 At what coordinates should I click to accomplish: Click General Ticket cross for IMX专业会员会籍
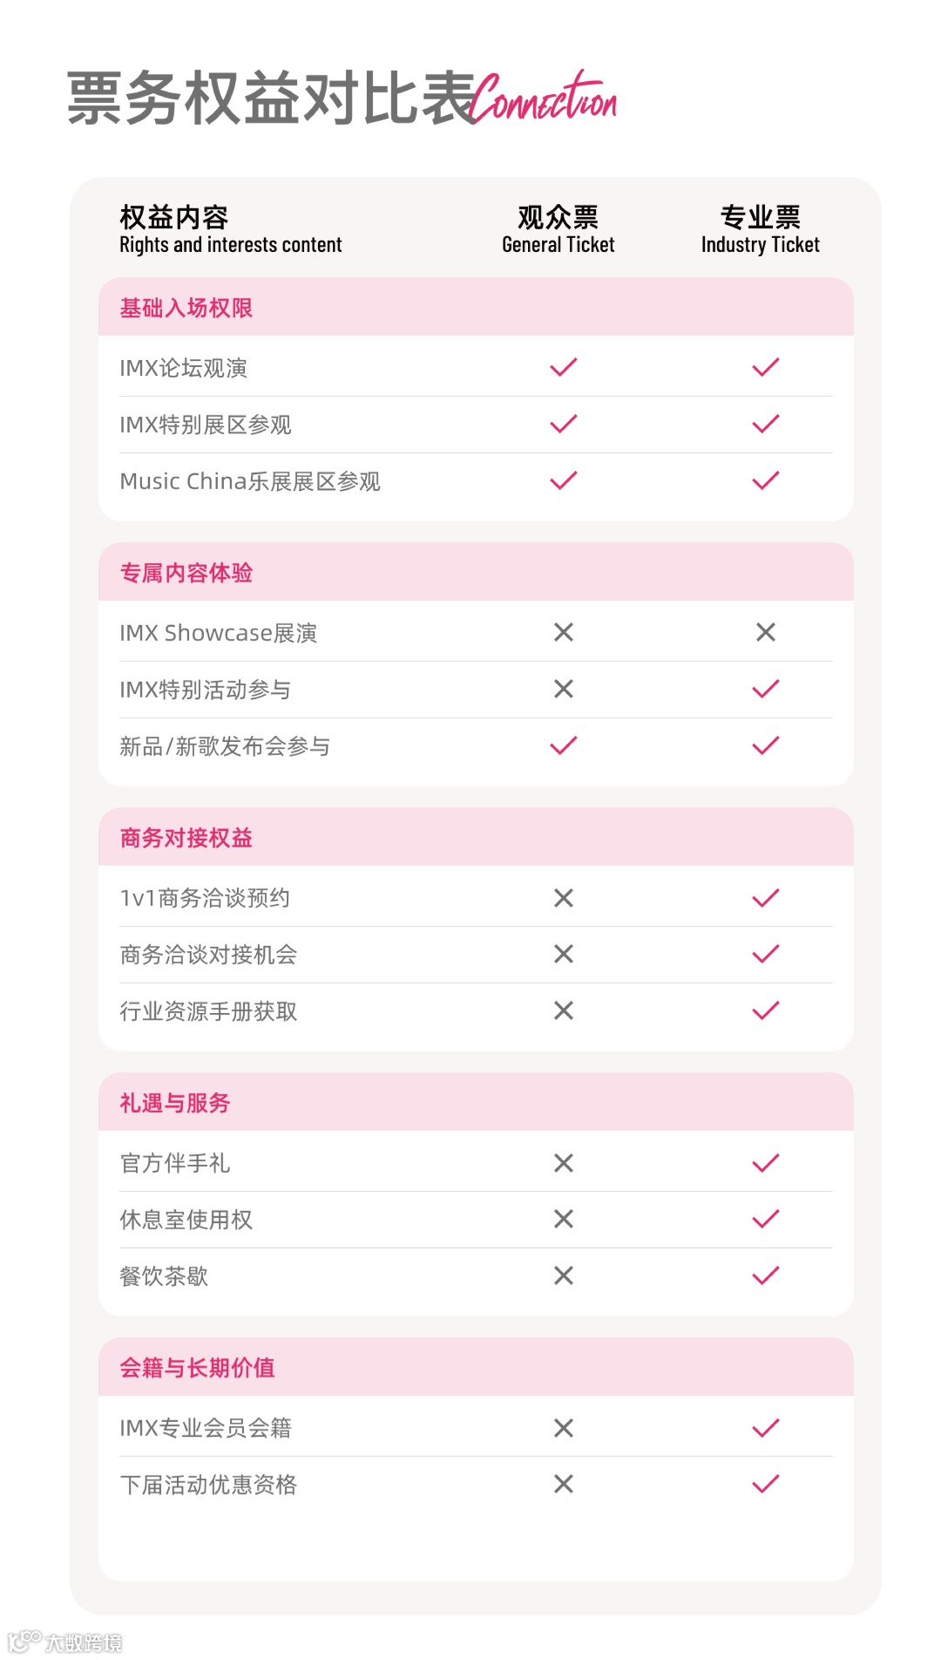564,1428
